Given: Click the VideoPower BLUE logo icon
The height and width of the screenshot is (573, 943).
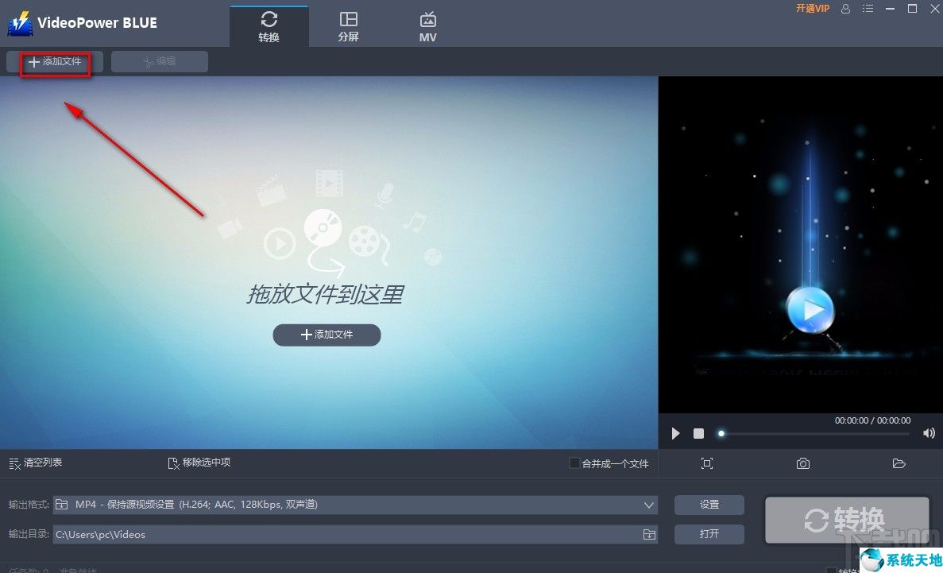Looking at the screenshot, I should pyautogui.click(x=19, y=23).
